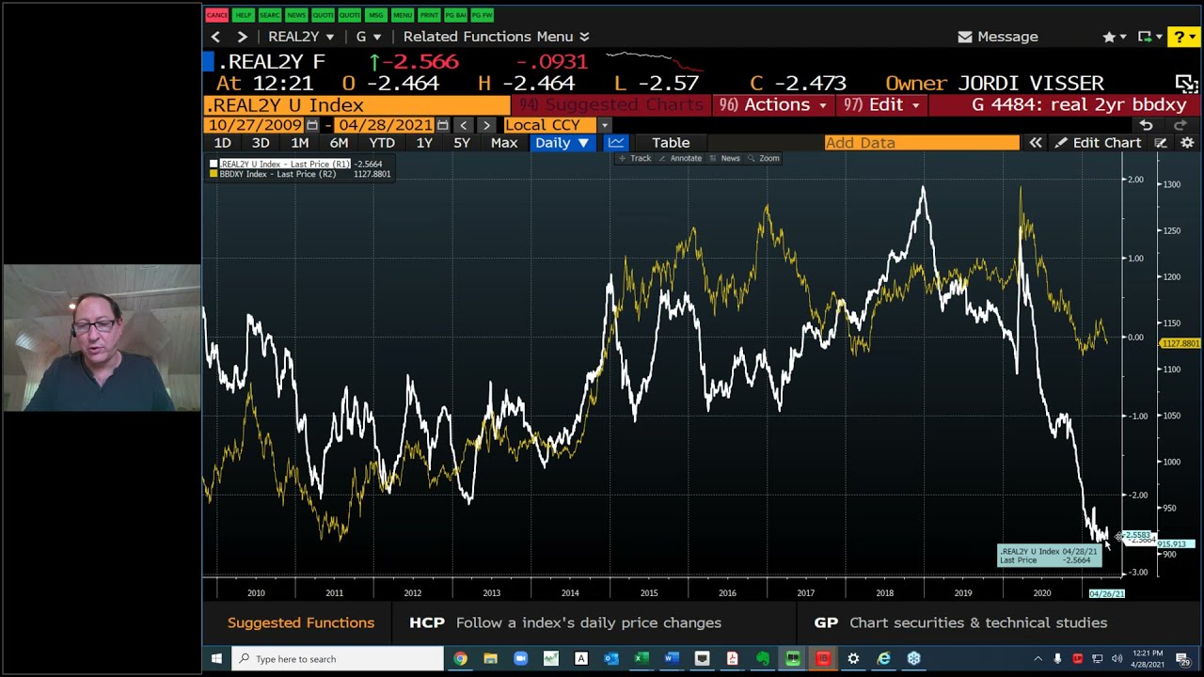Expand the G function dropdown

click(x=368, y=37)
